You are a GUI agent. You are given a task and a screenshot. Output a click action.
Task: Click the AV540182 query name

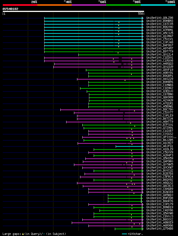click(10, 9)
